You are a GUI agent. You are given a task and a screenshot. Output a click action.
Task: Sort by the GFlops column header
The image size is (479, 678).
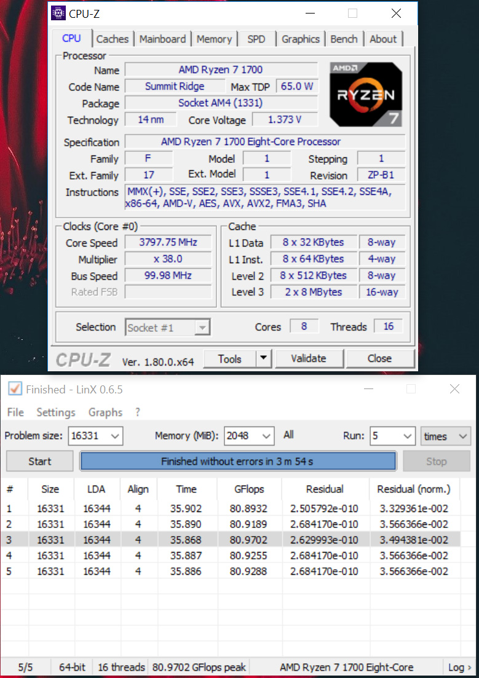(249, 489)
